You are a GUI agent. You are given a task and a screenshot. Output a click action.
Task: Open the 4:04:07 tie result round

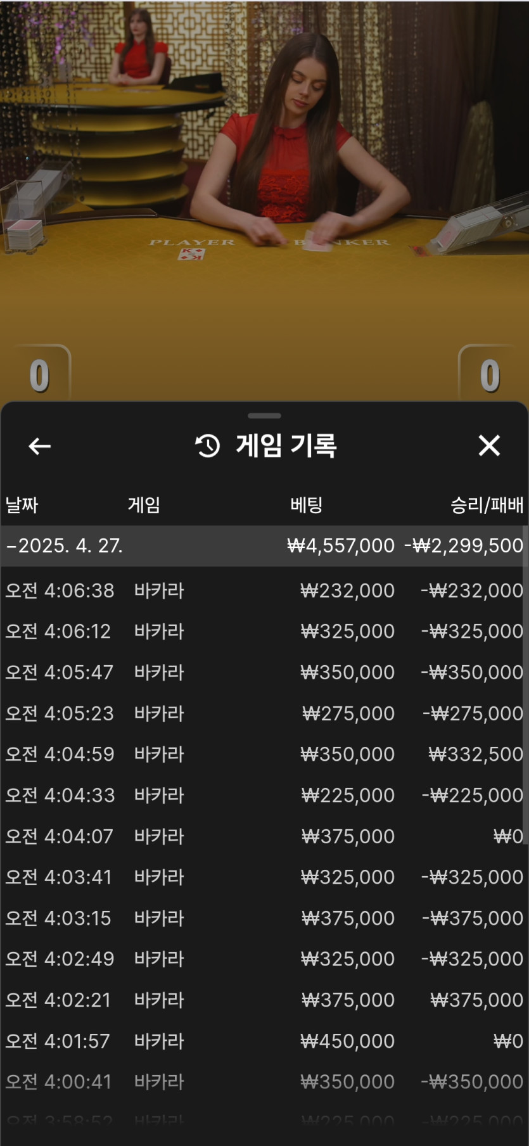pos(264,836)
